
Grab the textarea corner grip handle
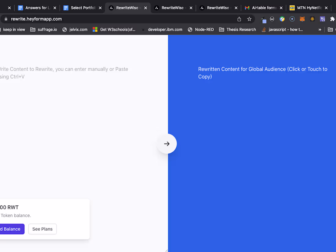click(x=166, y=250)
